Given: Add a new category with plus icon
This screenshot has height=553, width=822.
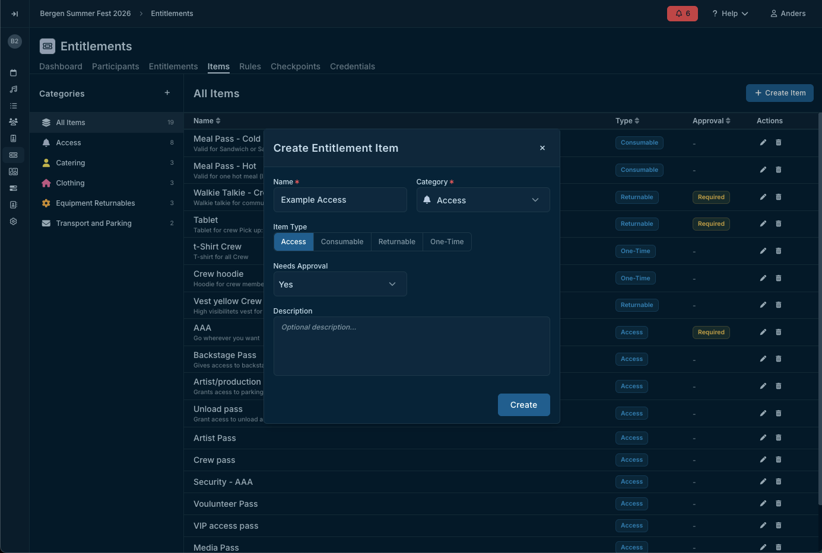Looking at the screenshot, I should tap(167, 92).
